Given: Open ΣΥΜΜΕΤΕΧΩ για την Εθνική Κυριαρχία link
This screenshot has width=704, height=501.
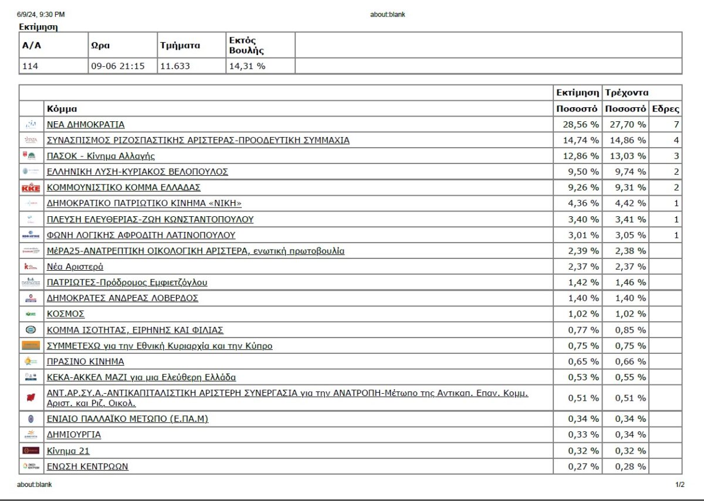Looking at the screenshot, I should coord(160,346).
